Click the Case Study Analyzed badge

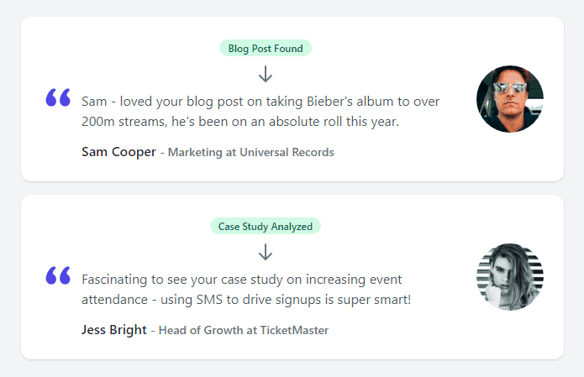pyautogui.click(x=266, y=226)
